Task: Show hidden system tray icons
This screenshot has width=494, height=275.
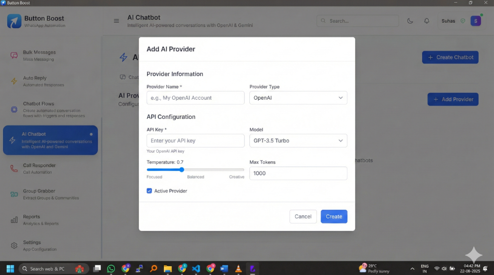Action: [x=412, y=269]
